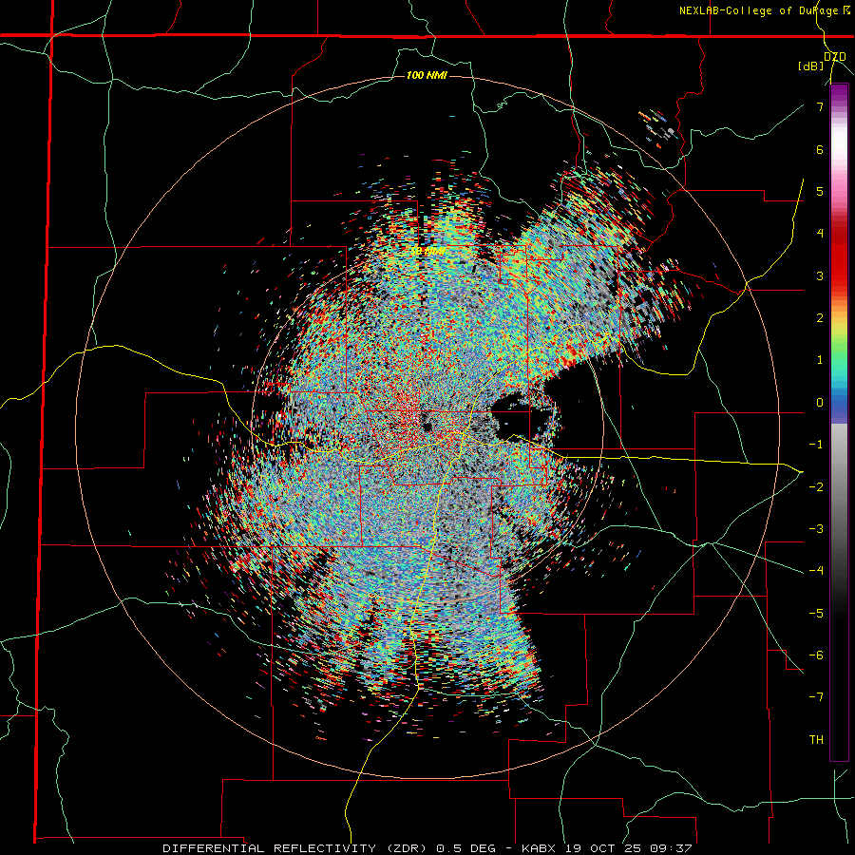The width and height of the screenshot is (855, 855).
Task: Click the scale value 0 label
Action: click(820, 403)
